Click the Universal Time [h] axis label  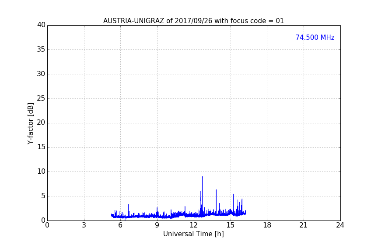point(193,234)
